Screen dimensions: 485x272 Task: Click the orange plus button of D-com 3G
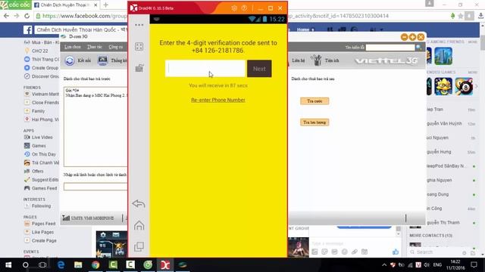pyautogui.click(x=412, y=37)
